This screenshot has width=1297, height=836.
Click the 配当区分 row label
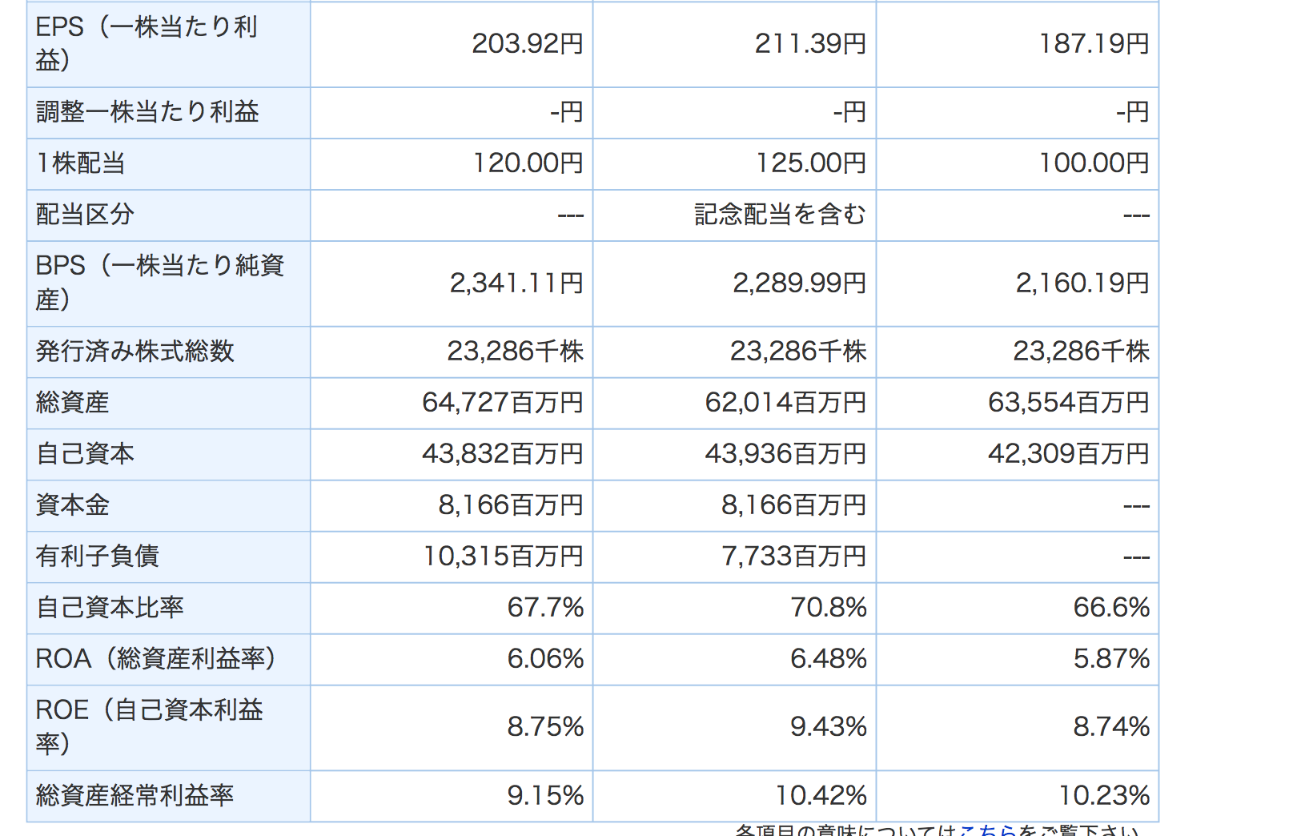pos(85,215)
